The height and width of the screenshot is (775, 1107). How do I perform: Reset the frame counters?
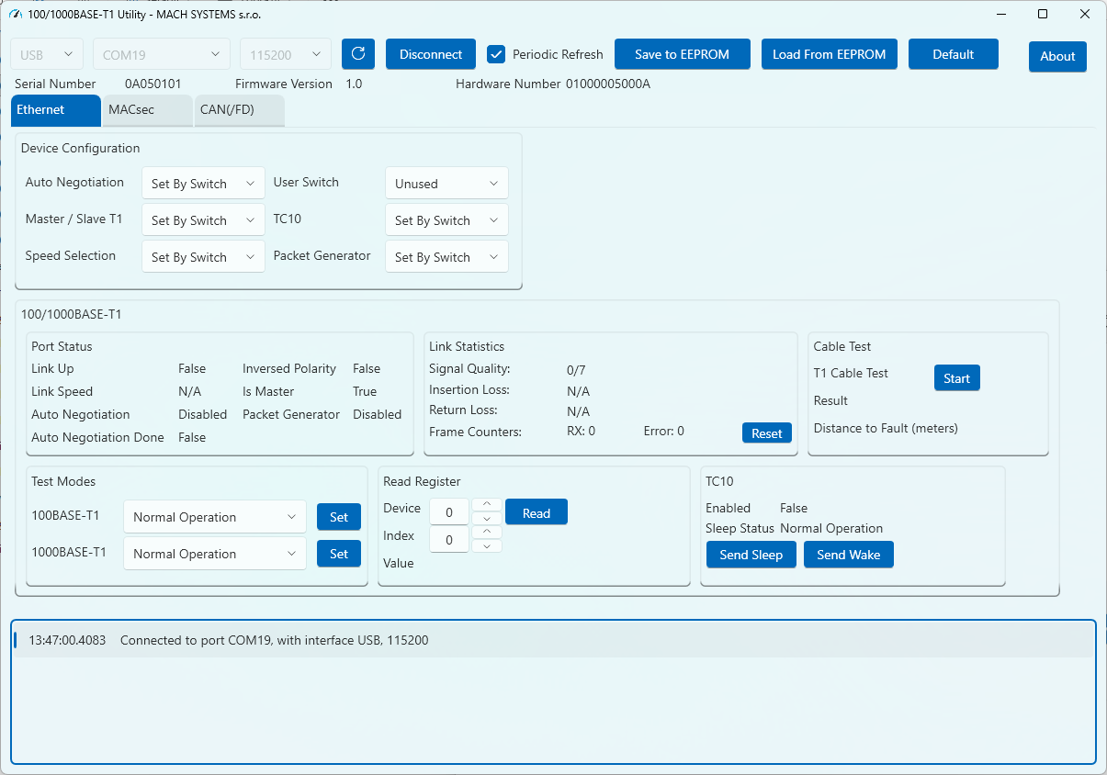point(766,433)
